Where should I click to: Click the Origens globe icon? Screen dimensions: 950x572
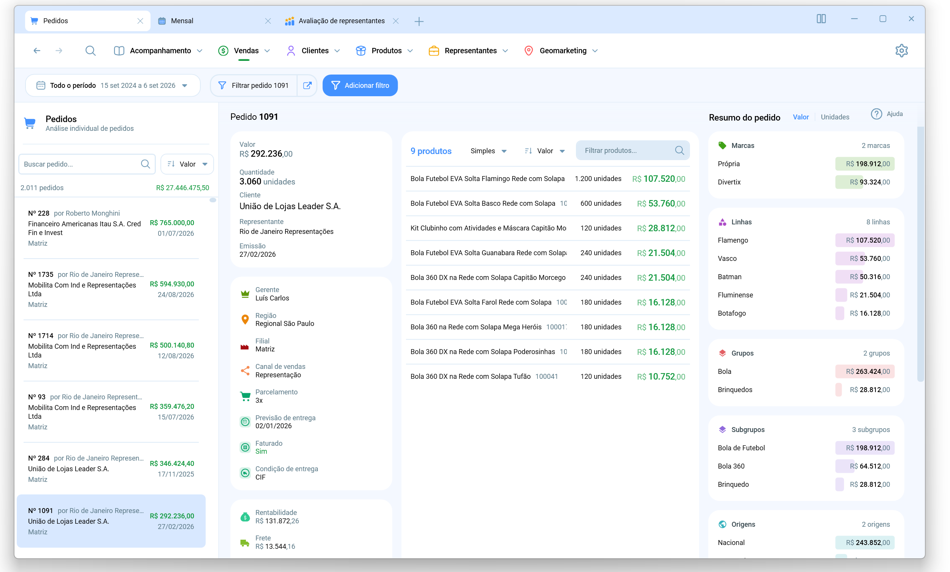(722, 524)
